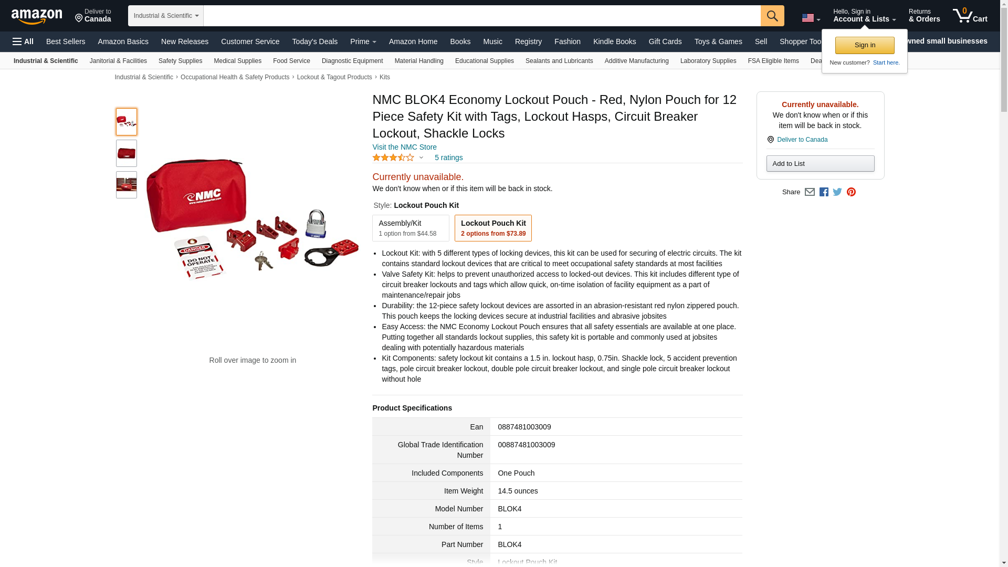Click the Add to List button

(x=820, y=164)
